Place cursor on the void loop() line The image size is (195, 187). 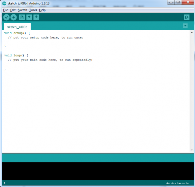point(16,55)
